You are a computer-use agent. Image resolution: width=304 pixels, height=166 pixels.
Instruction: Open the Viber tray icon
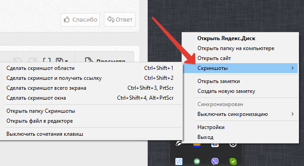tap(215, 161)
